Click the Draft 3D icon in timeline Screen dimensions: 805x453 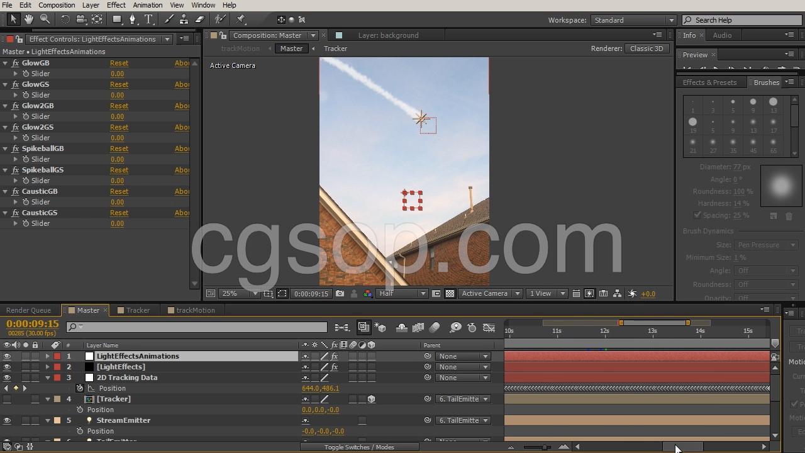[380, 327]
